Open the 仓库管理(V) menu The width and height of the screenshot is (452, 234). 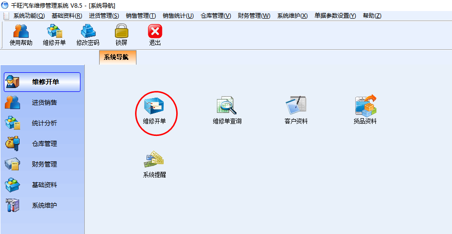(x=215, y=16)
